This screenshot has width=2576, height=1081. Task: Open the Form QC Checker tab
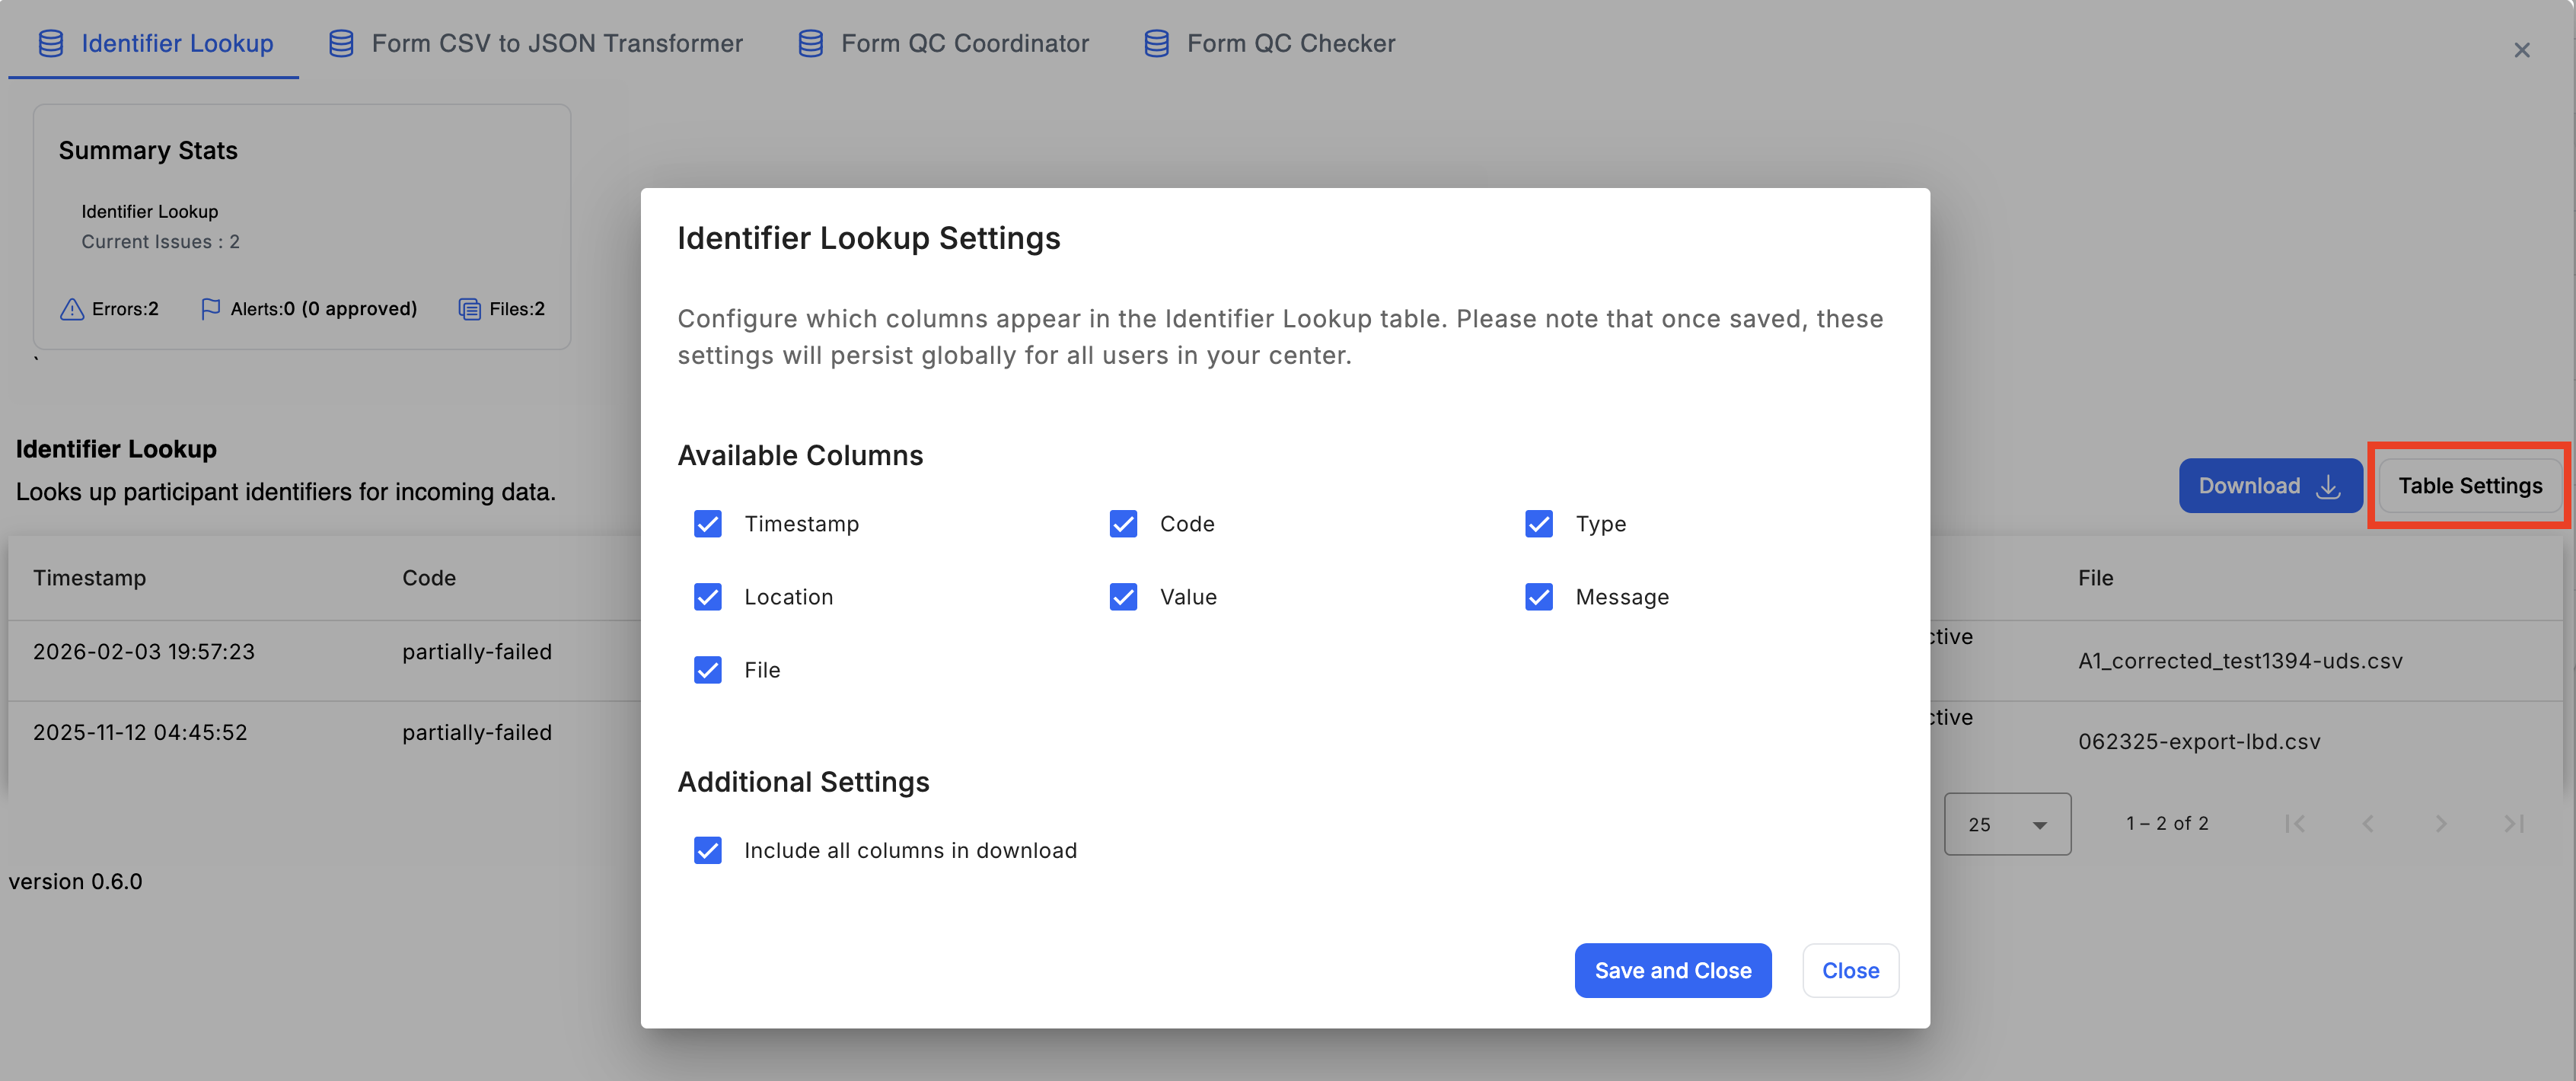click(x=1270, y=43)
